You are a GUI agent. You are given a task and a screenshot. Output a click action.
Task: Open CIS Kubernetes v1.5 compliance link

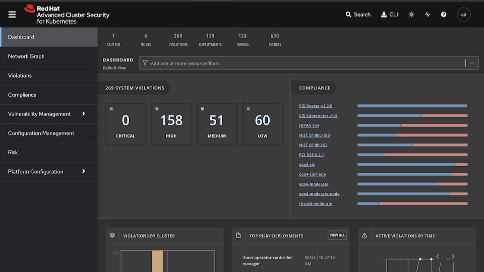pos(318,116)
